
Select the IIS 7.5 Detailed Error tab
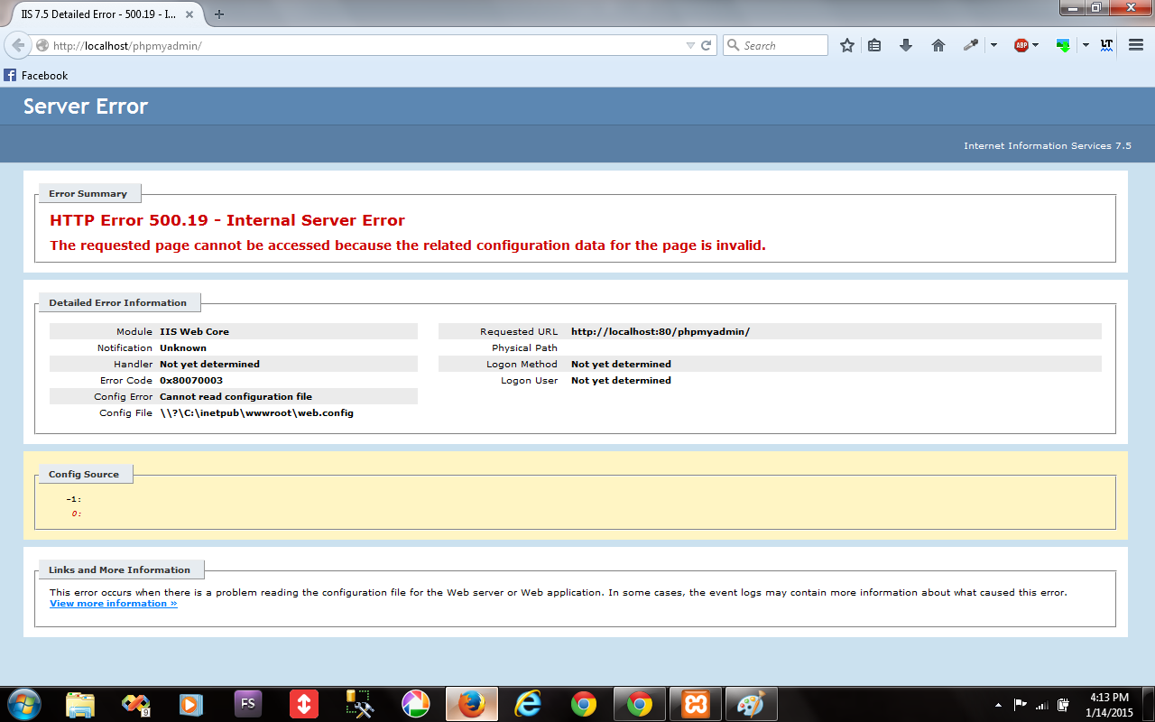pos(99,14)
